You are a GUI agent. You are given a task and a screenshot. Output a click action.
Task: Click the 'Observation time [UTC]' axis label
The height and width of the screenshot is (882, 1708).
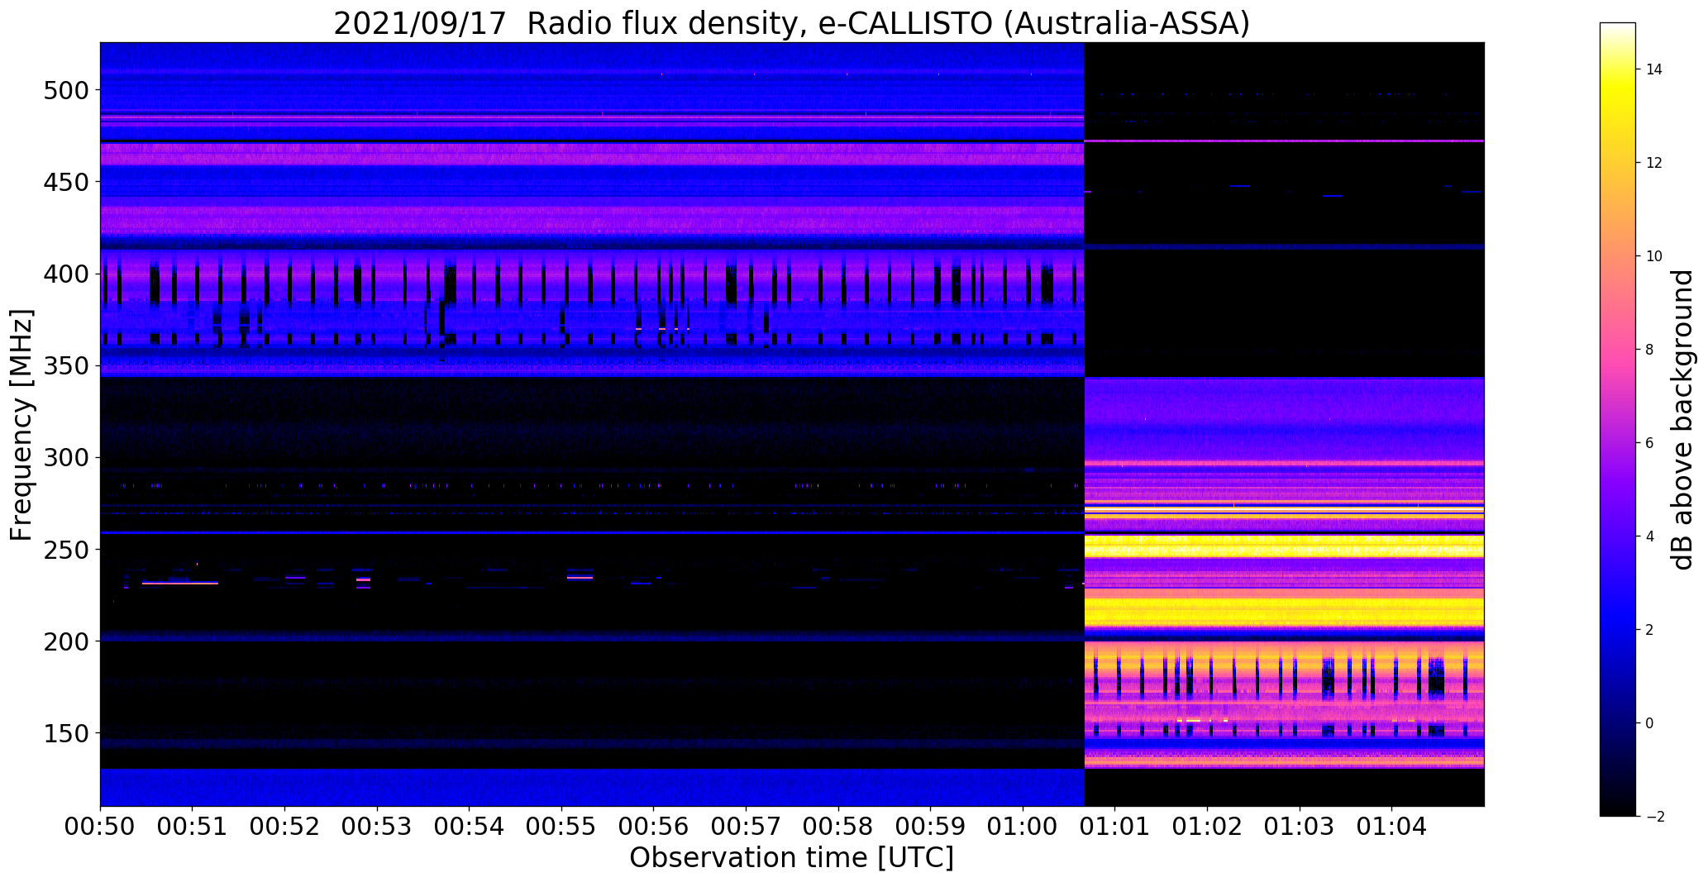pos(791,858)
